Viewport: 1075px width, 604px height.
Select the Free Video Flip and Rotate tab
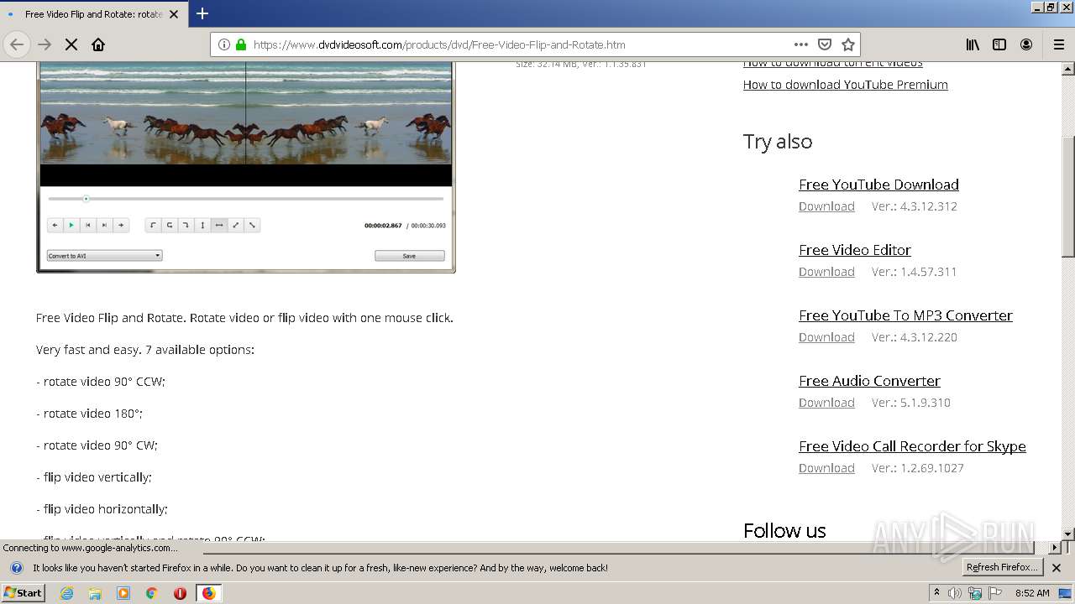tap(92, 14)
